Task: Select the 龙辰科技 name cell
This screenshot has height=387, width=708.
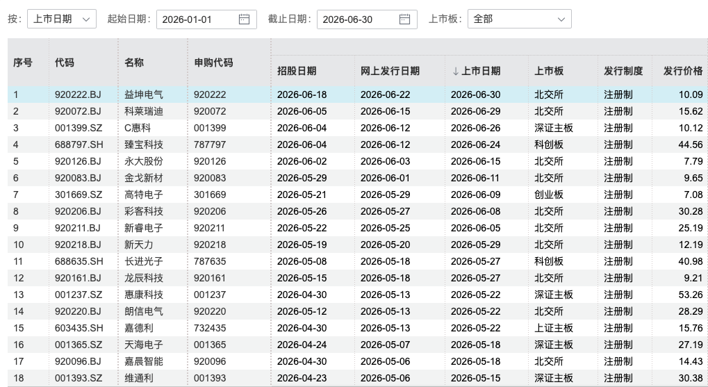Action: point(144,279)
